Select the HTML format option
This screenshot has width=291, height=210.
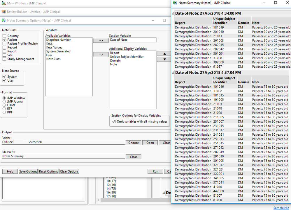pyautogui.click(x=4, y=105)
